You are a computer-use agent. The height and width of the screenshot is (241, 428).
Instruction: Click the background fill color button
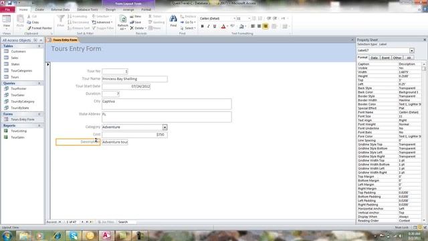pyautogui.click(x=241, y=26)
